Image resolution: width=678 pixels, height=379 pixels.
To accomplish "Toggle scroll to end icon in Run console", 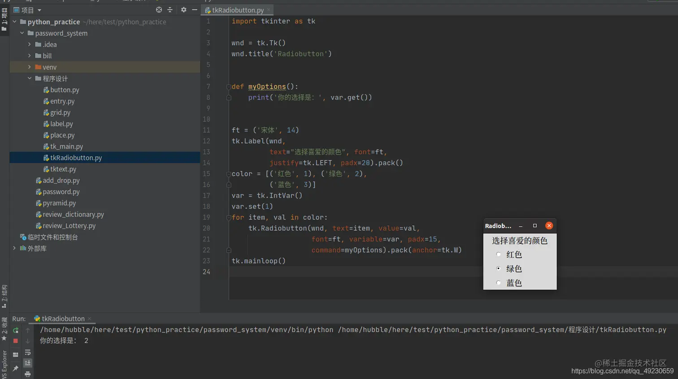I will pos(28,363).
